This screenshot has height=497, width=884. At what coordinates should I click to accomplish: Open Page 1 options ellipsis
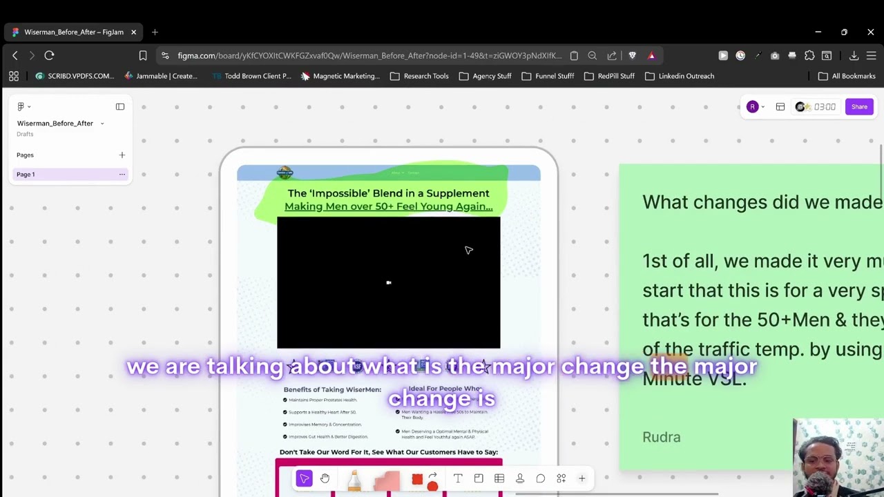(122, 175)
